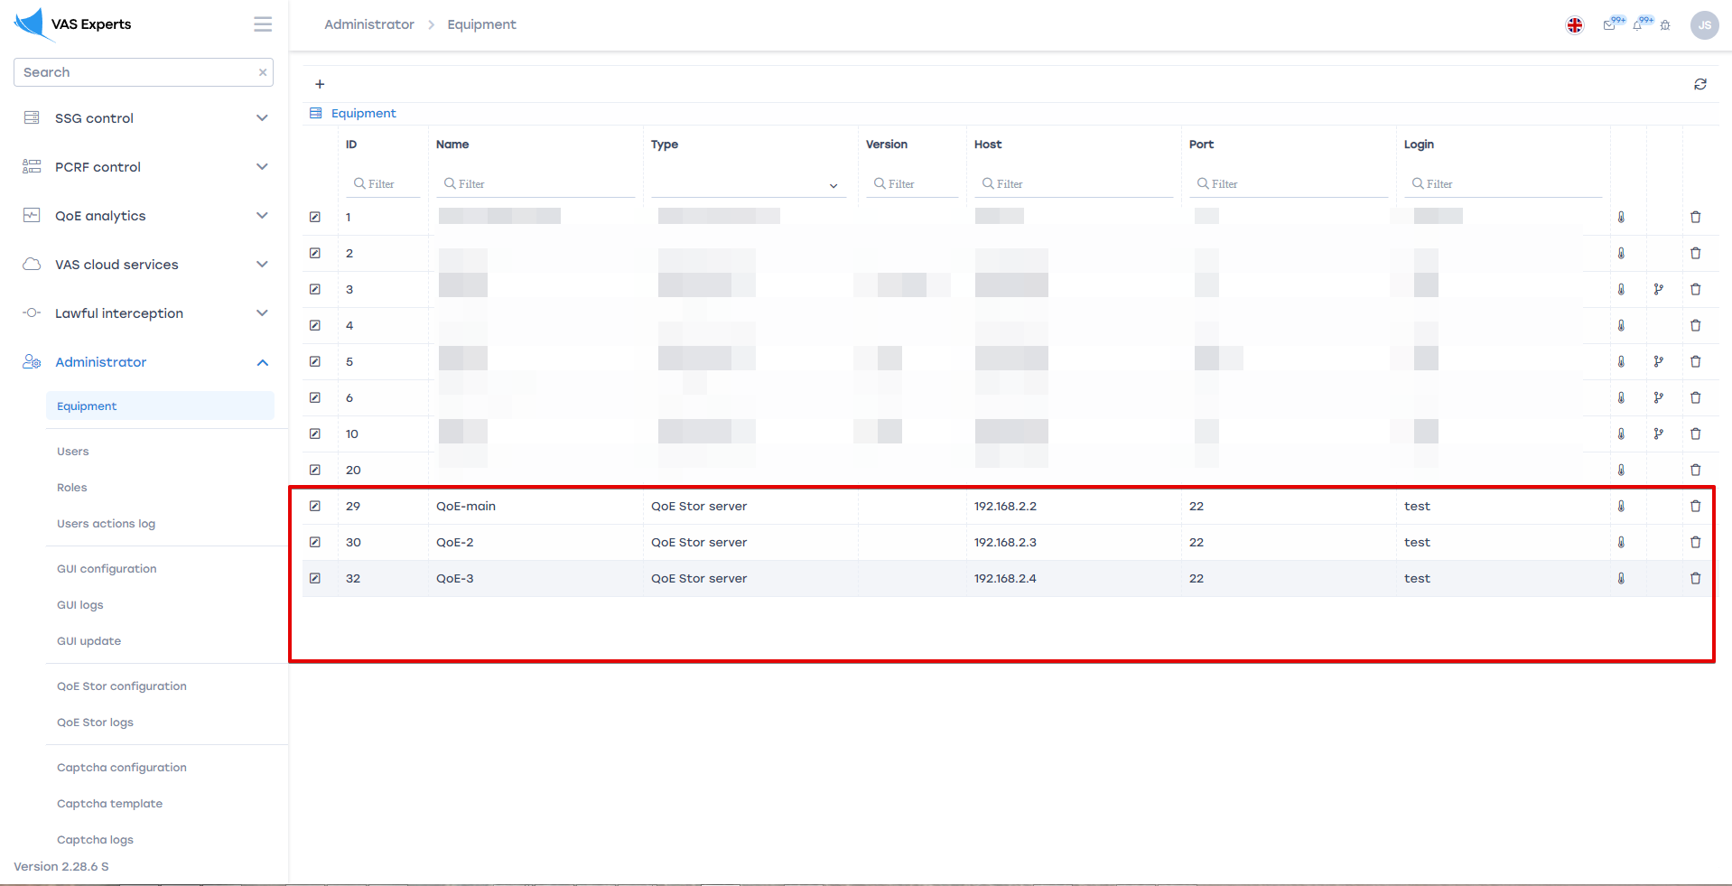Viewport: 1732px width, 886px height.
Task: Click the Name column filter field
Action: point(538,184)
